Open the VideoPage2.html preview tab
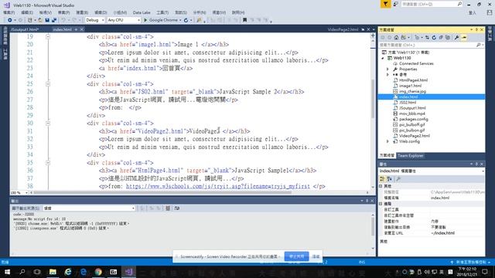The height and width of the screenshot is (278, 495). (x=343, y=29)
